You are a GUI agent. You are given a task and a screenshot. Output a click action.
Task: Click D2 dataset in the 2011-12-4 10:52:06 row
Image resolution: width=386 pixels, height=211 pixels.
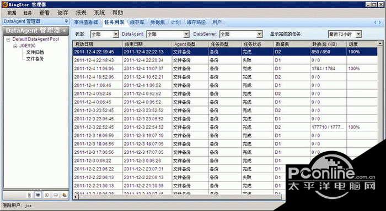(278, 77)
